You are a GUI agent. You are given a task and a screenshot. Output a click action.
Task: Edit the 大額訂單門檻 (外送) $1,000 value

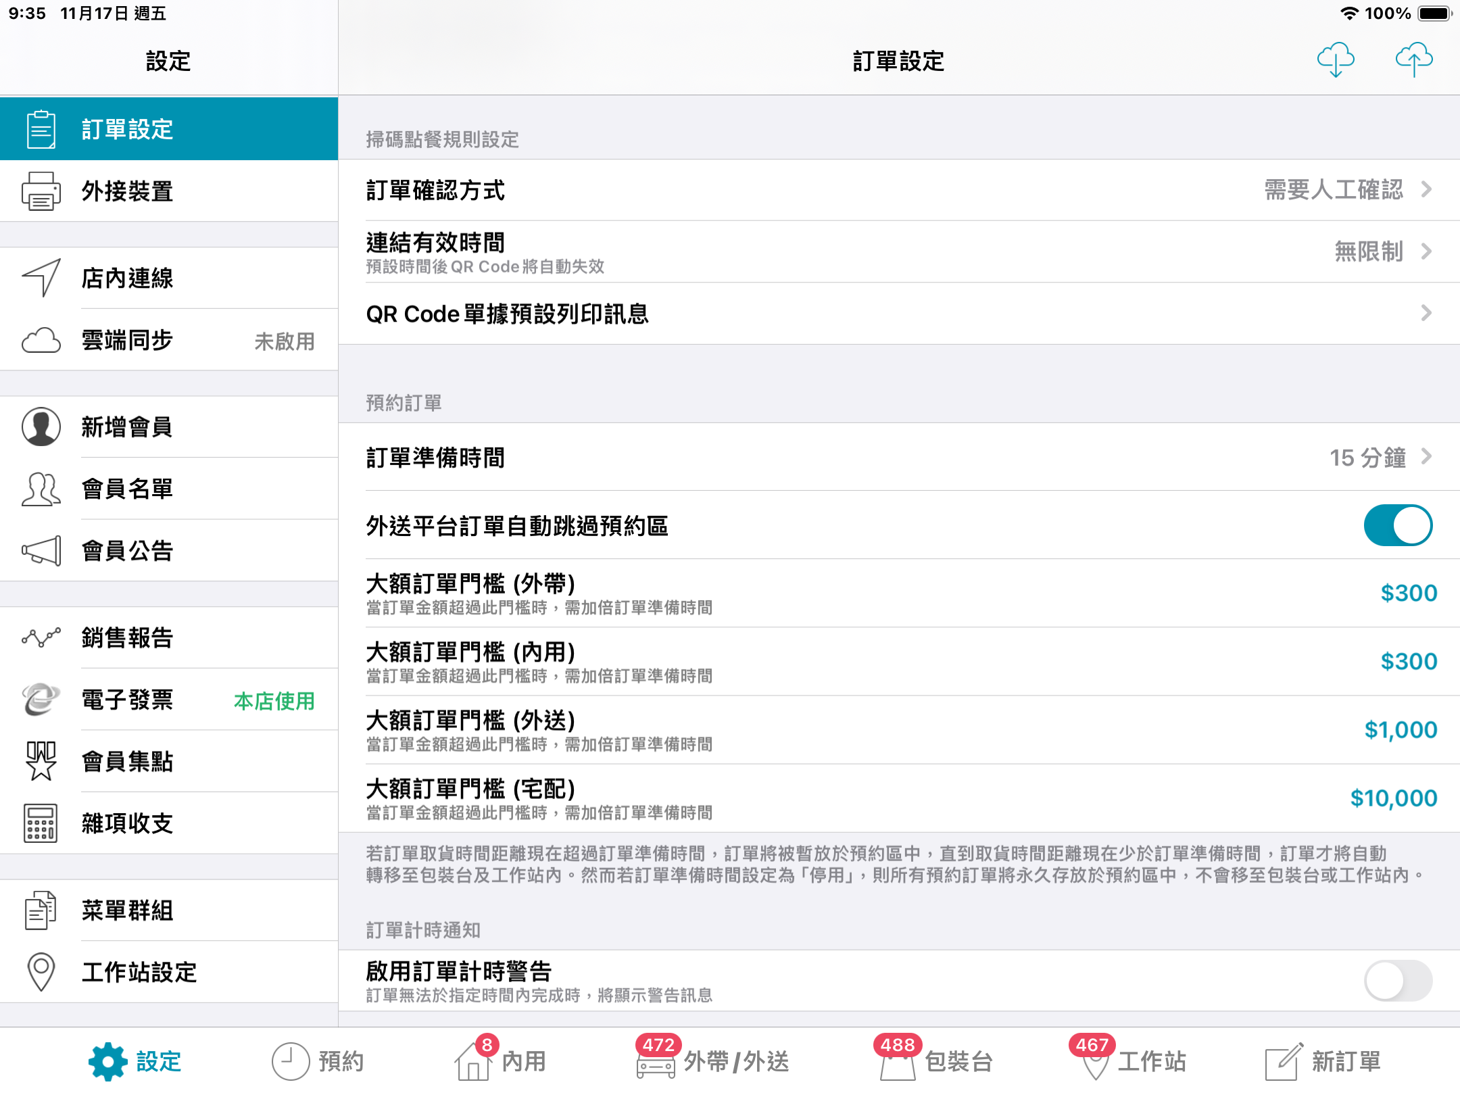[1400, 730]
